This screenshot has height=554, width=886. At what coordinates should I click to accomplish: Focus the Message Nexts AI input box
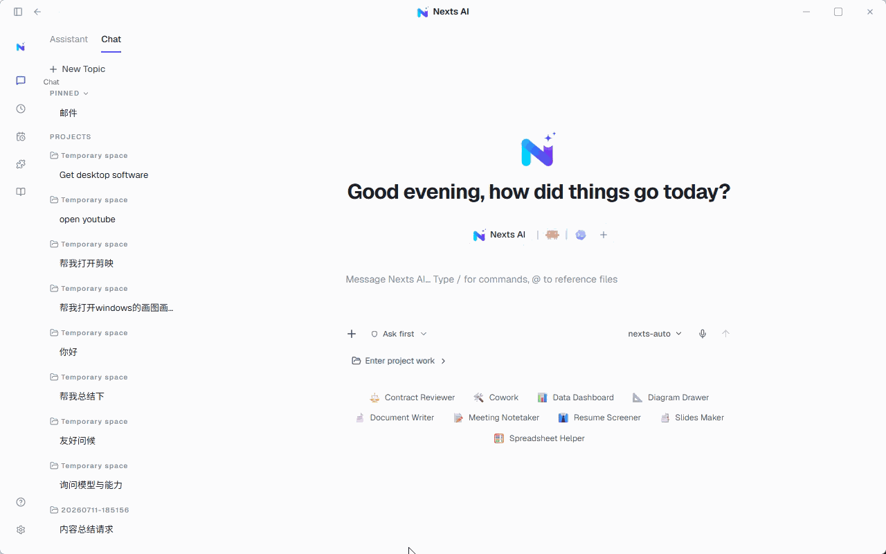click(537, 280)
